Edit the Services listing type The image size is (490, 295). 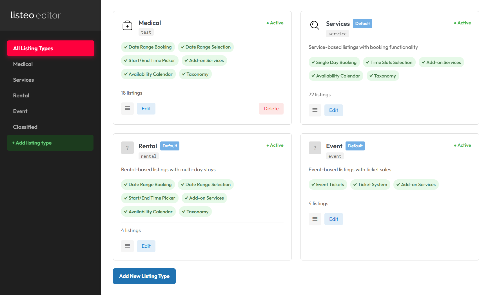[333, 110]
